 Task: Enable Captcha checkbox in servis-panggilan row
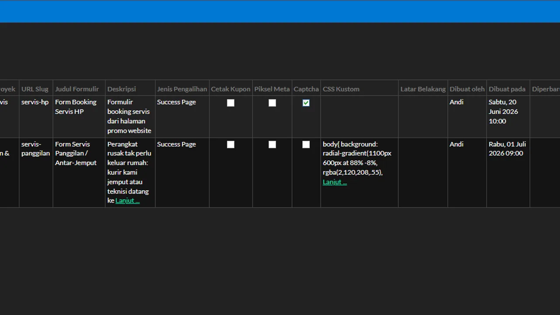(x=306, y=144)
